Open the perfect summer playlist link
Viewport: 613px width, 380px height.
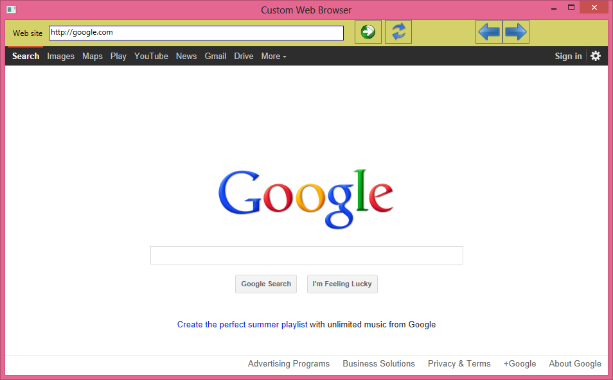coord(242,325)
